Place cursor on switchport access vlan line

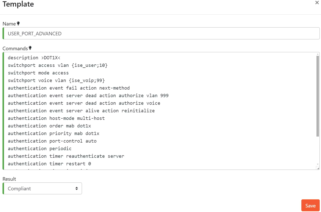pyautogui.click(x=58, y=65)
